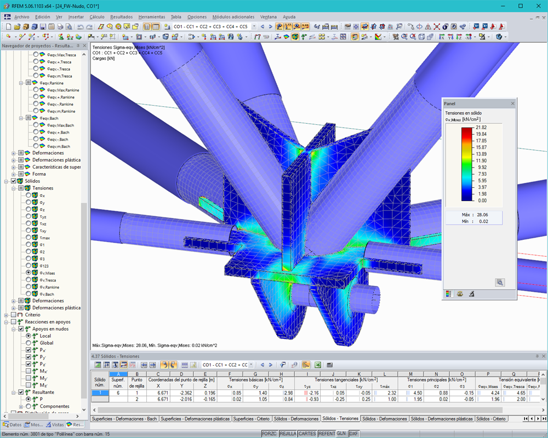548x438 pixels.
Task: Open the CO1 load combination dropdown in main toolbar
Action: coord(254,26)
